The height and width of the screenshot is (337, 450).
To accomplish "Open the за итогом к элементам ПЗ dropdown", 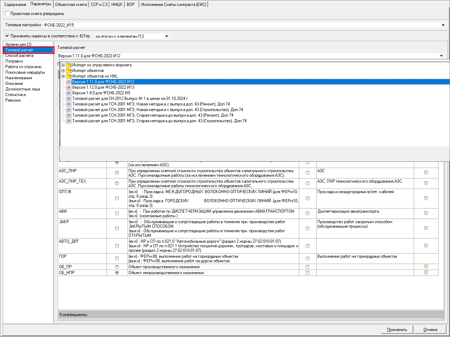I will point(167,36).
